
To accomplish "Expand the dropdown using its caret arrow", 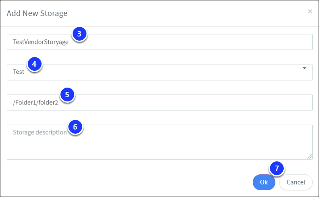I will click(x=304, y=68).
